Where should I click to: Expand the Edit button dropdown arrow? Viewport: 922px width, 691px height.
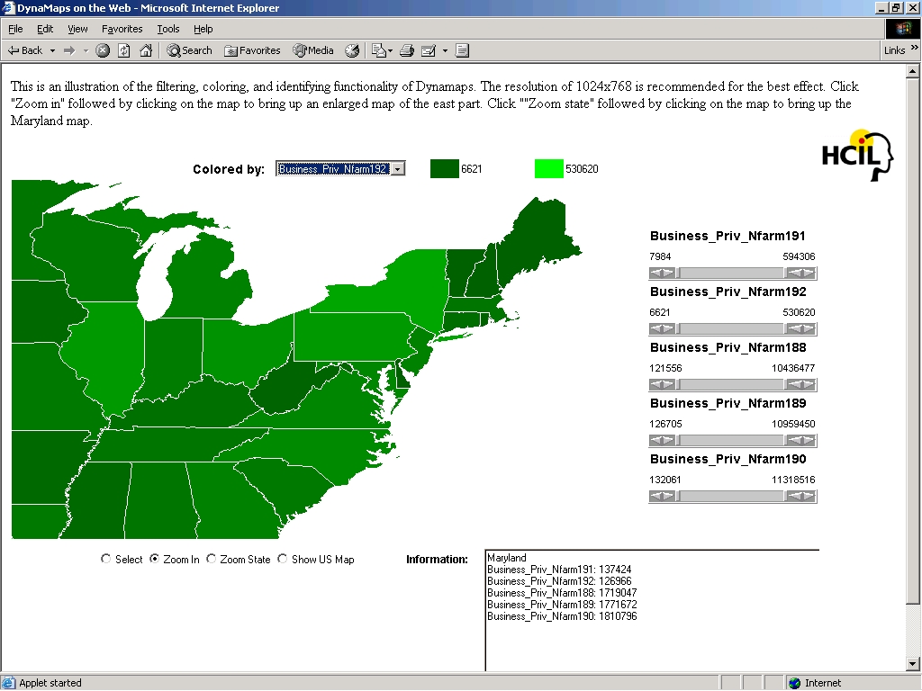tap(445, 50)
